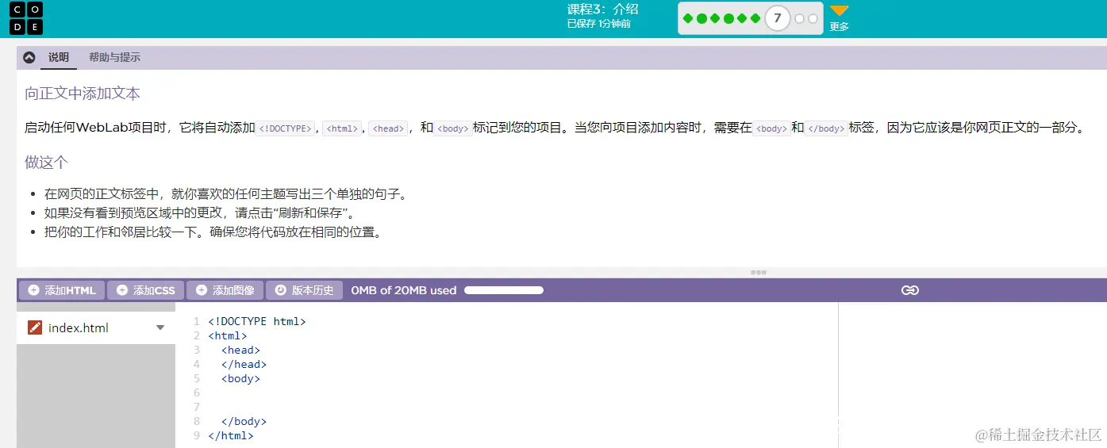The height and width of the screenshot is (448, 1107).
Task: Switch to the 说明 tab
Action: 59,57
